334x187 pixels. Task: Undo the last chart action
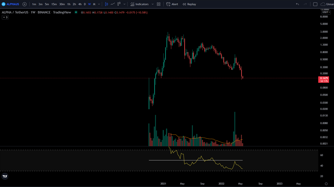(x=298, y=4)
